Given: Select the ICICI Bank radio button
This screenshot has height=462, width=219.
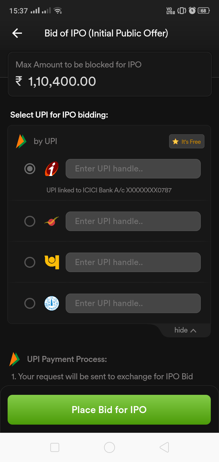Looking at the screenshot, I should [x=30, y=169].
